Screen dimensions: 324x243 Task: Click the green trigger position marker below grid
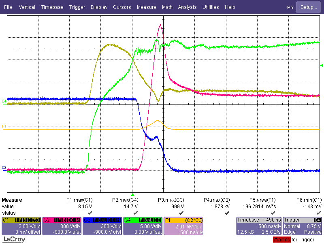coord(132,195)
